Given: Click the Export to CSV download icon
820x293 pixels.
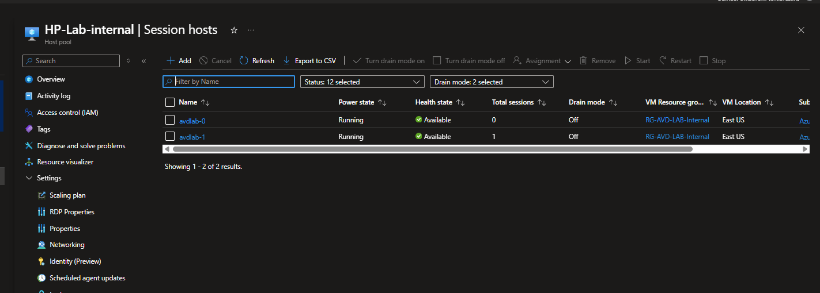Looking at the screenshot, I should (286, 60).
